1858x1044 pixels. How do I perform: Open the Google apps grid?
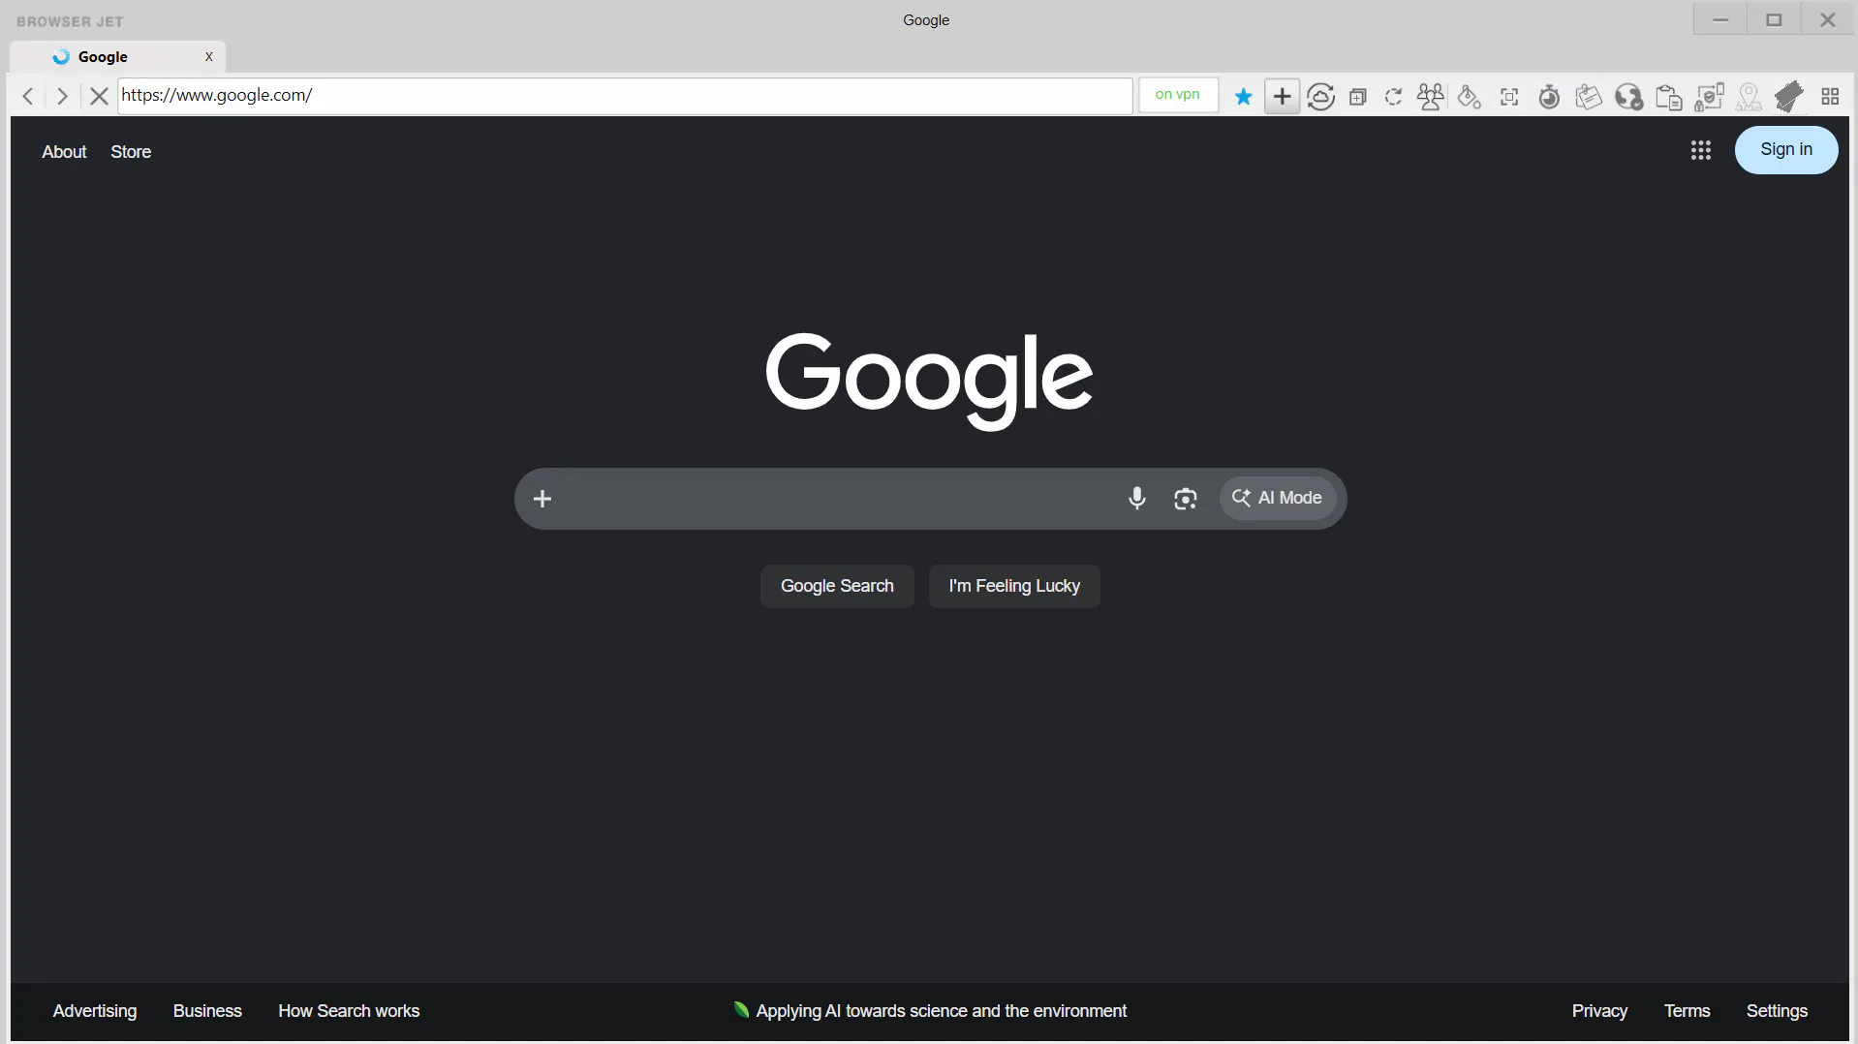tap(1701, 150)
